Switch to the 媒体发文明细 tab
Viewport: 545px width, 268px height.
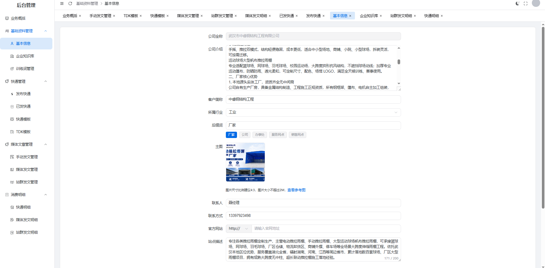[x=256, y=16]
